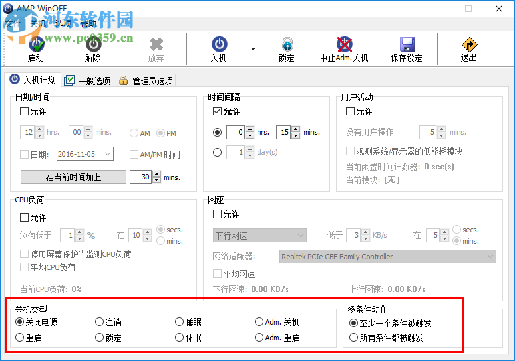Increase the 30 mins spinner value
515x361 pixels.
(156, 174)
